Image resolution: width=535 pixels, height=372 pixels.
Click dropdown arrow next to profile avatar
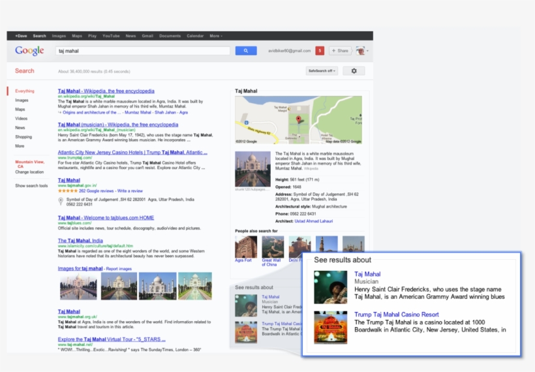click(x=367, y=51)
